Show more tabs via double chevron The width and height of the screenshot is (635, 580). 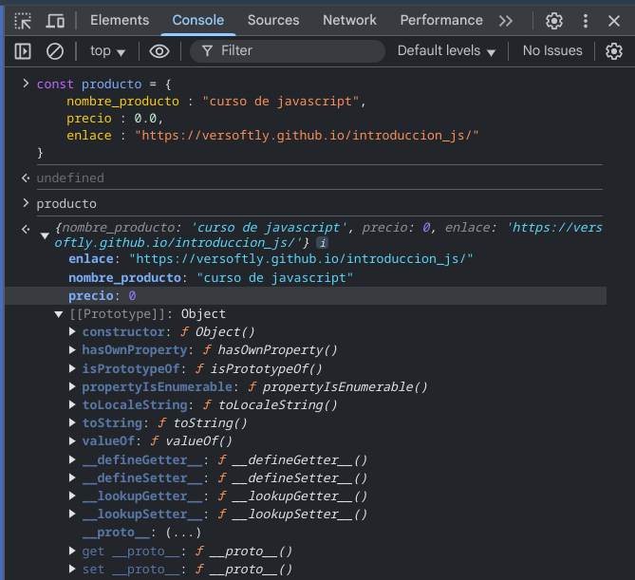[x=506, y=21]
